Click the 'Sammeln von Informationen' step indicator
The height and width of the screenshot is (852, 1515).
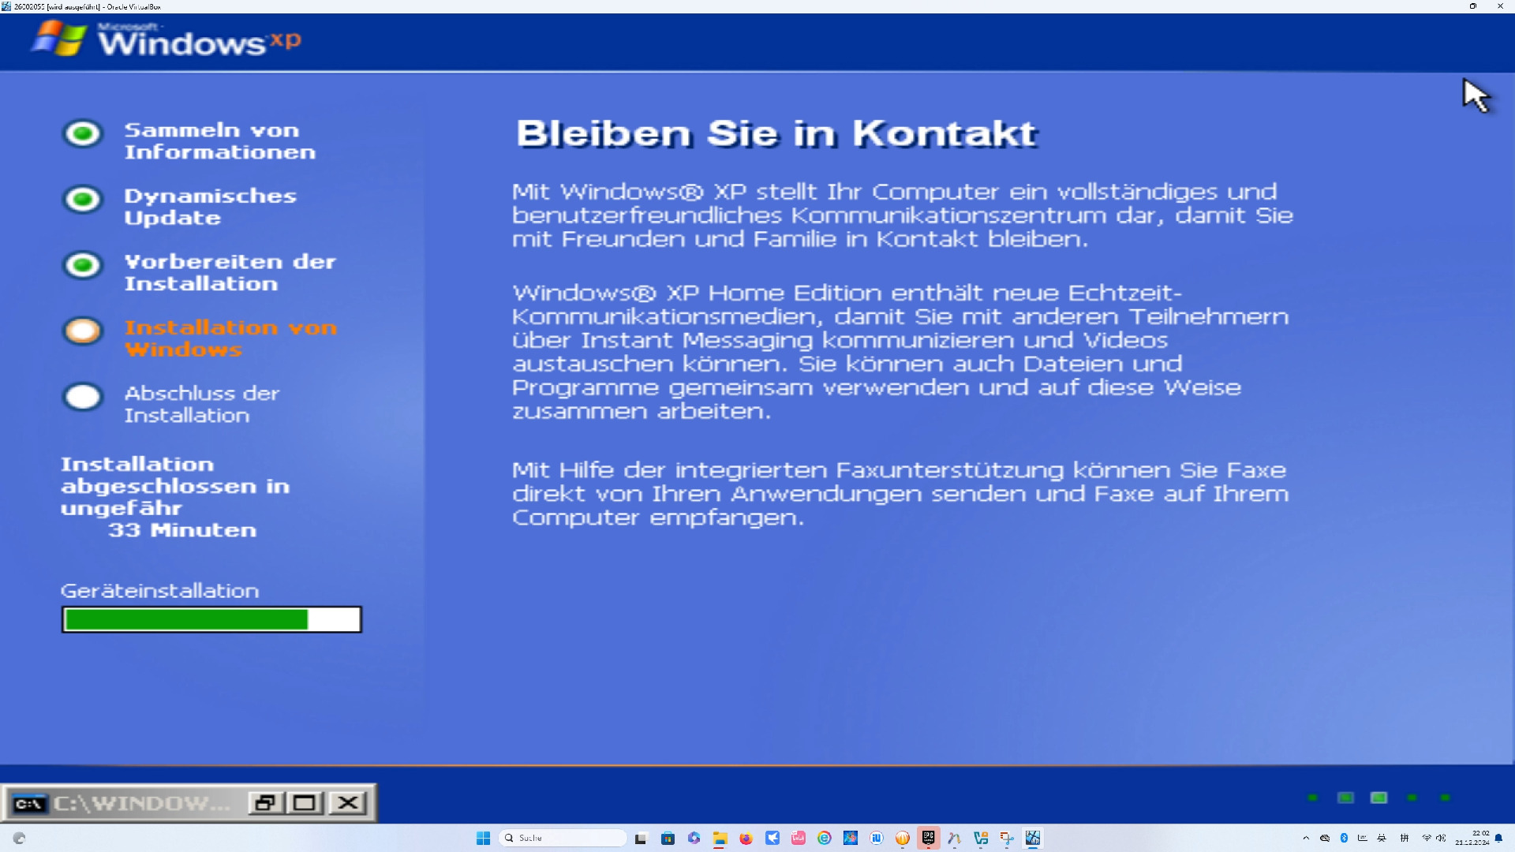click(x=83, y=133)
